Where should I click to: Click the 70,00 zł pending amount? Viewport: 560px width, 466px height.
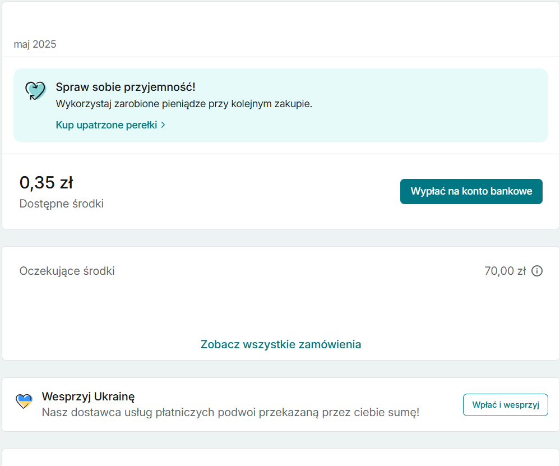tap(505, 271)
